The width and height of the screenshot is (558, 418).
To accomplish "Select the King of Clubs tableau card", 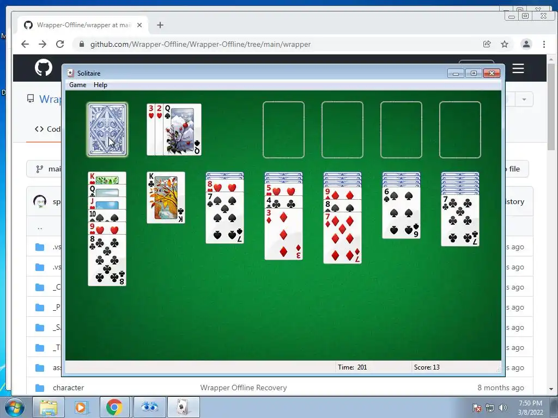I will 166,198.
